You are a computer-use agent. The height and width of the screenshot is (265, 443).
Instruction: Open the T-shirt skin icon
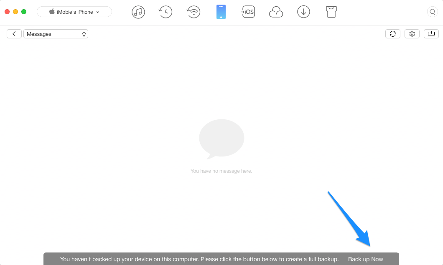(x=331, y=12)
